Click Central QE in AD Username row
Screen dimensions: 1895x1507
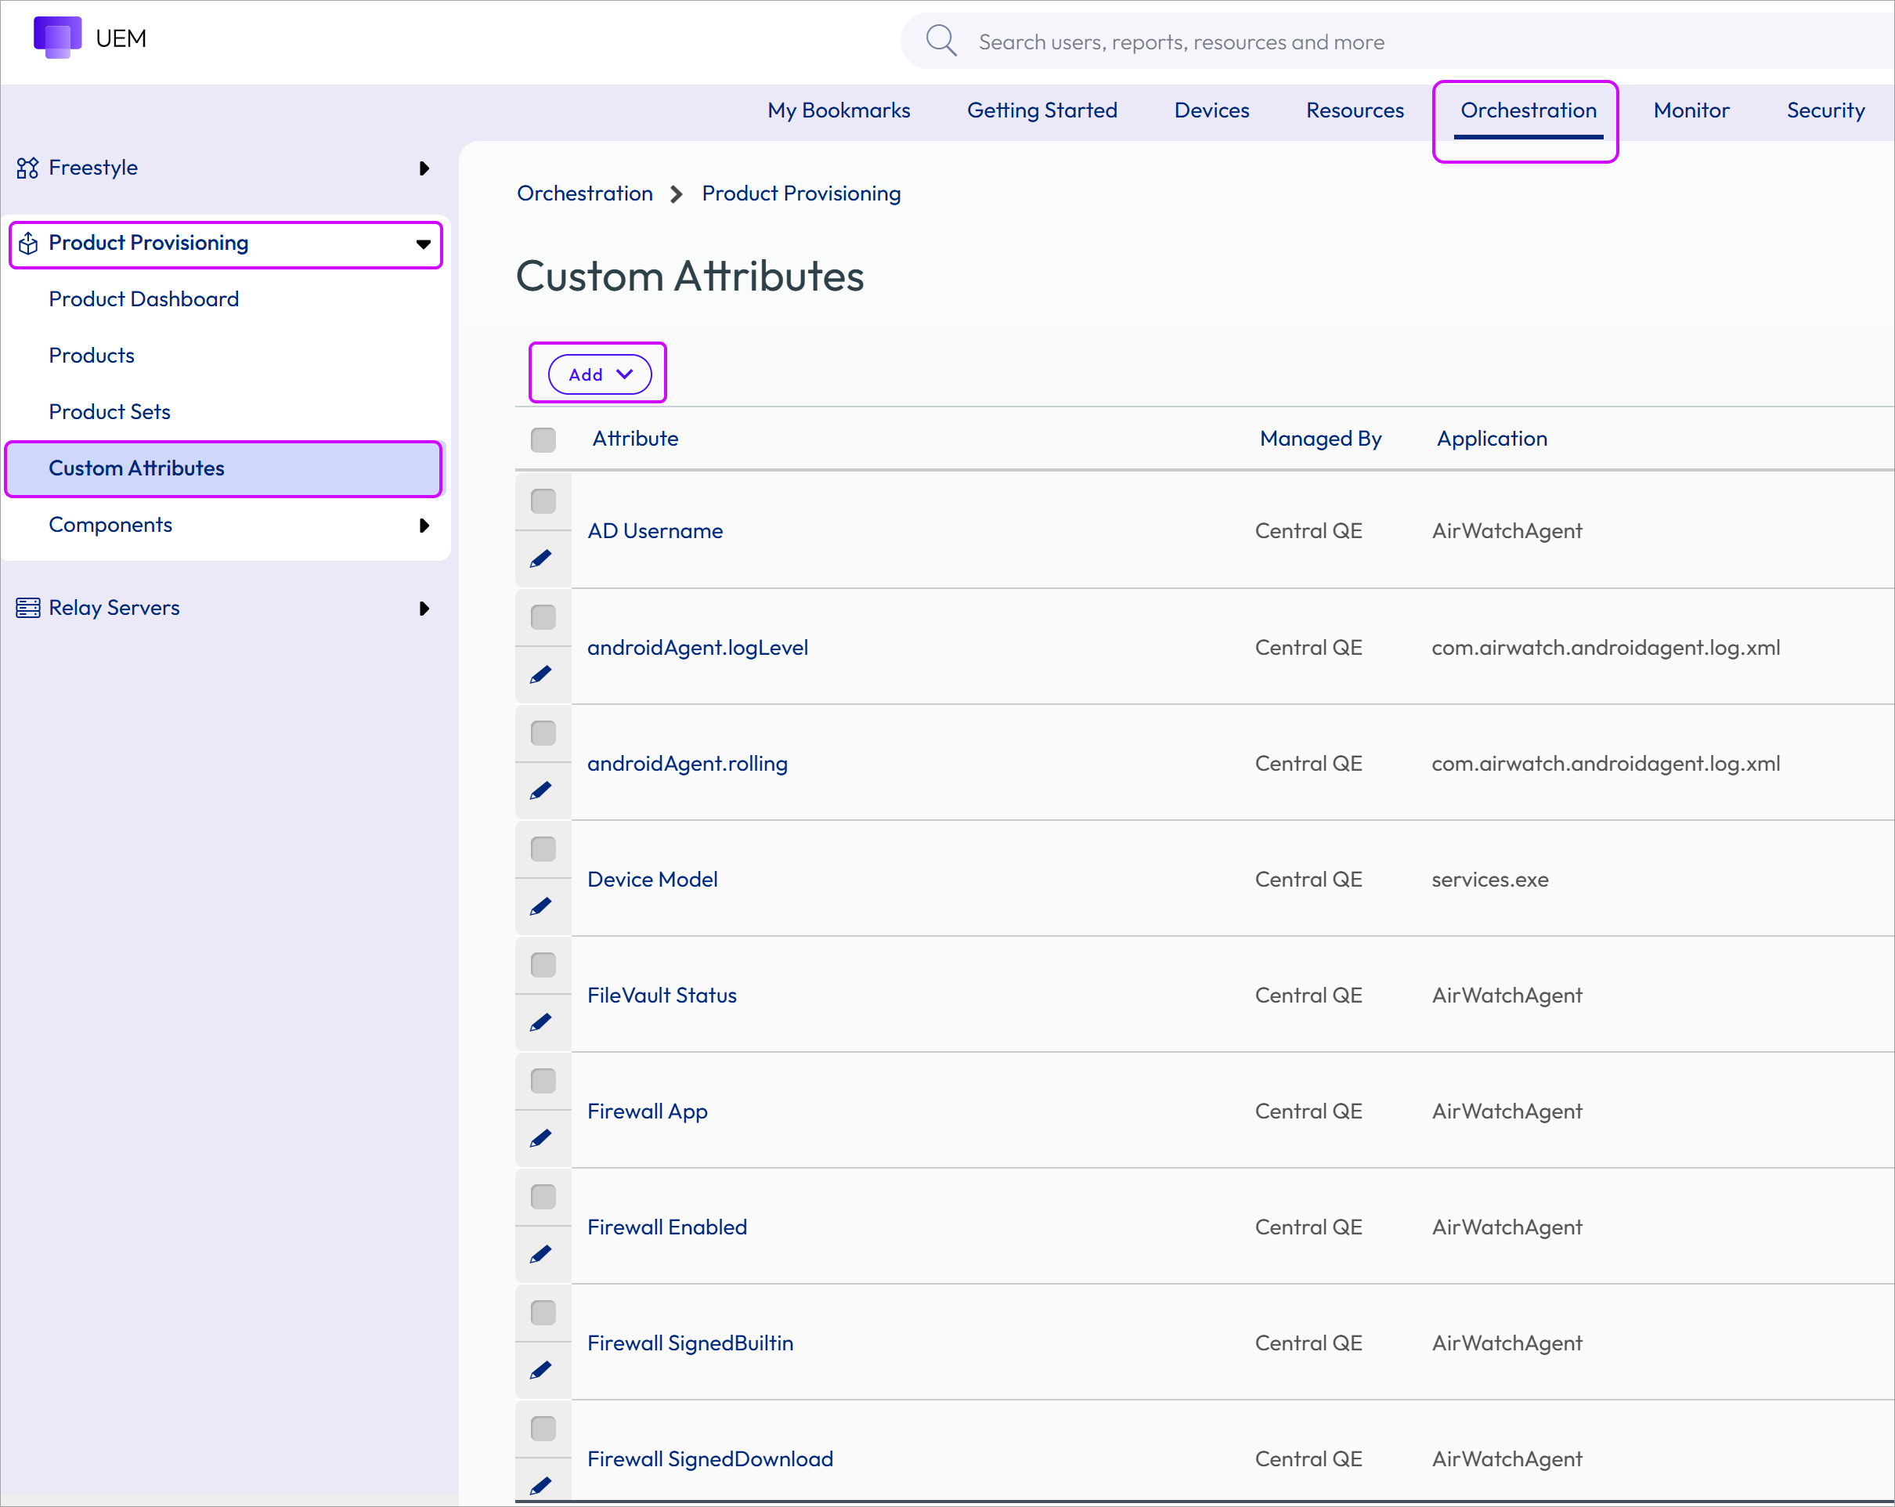click(1308, 531)
